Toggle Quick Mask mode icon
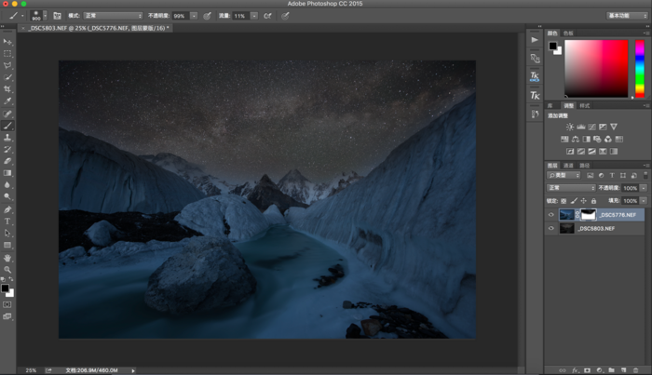This screenshot has height=375, width=652. pos(7,304)
